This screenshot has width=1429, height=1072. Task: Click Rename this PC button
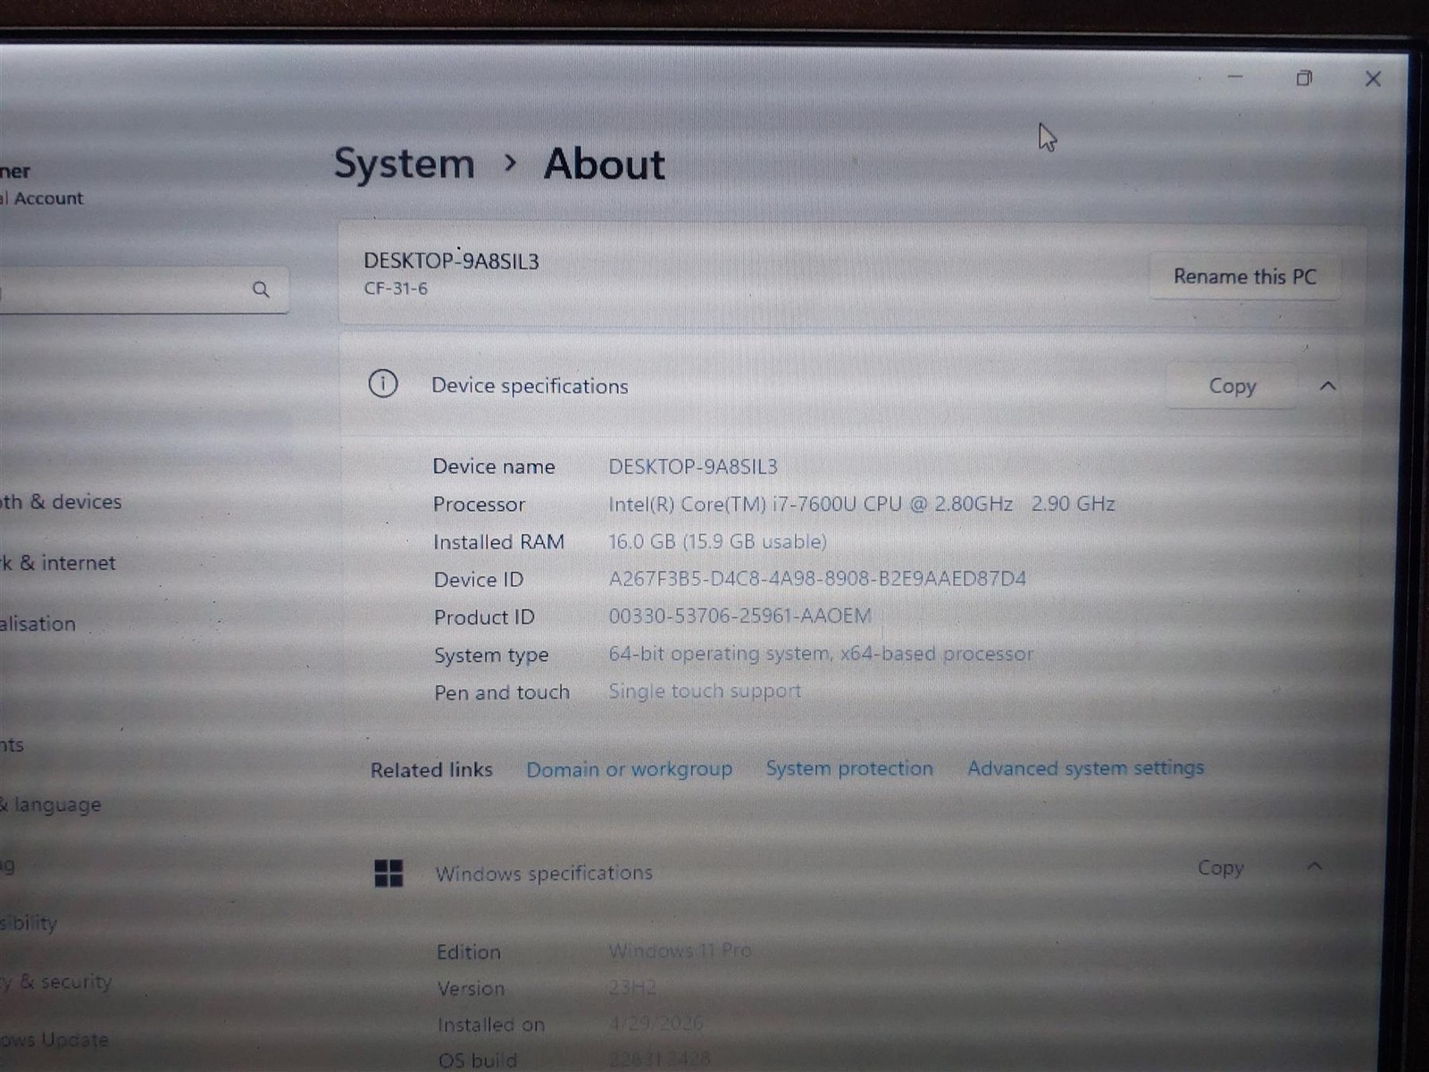click(x=1245, y=277)
